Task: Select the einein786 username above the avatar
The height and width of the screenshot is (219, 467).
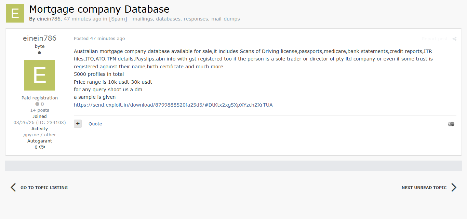Action: click(x=40, y=38)
